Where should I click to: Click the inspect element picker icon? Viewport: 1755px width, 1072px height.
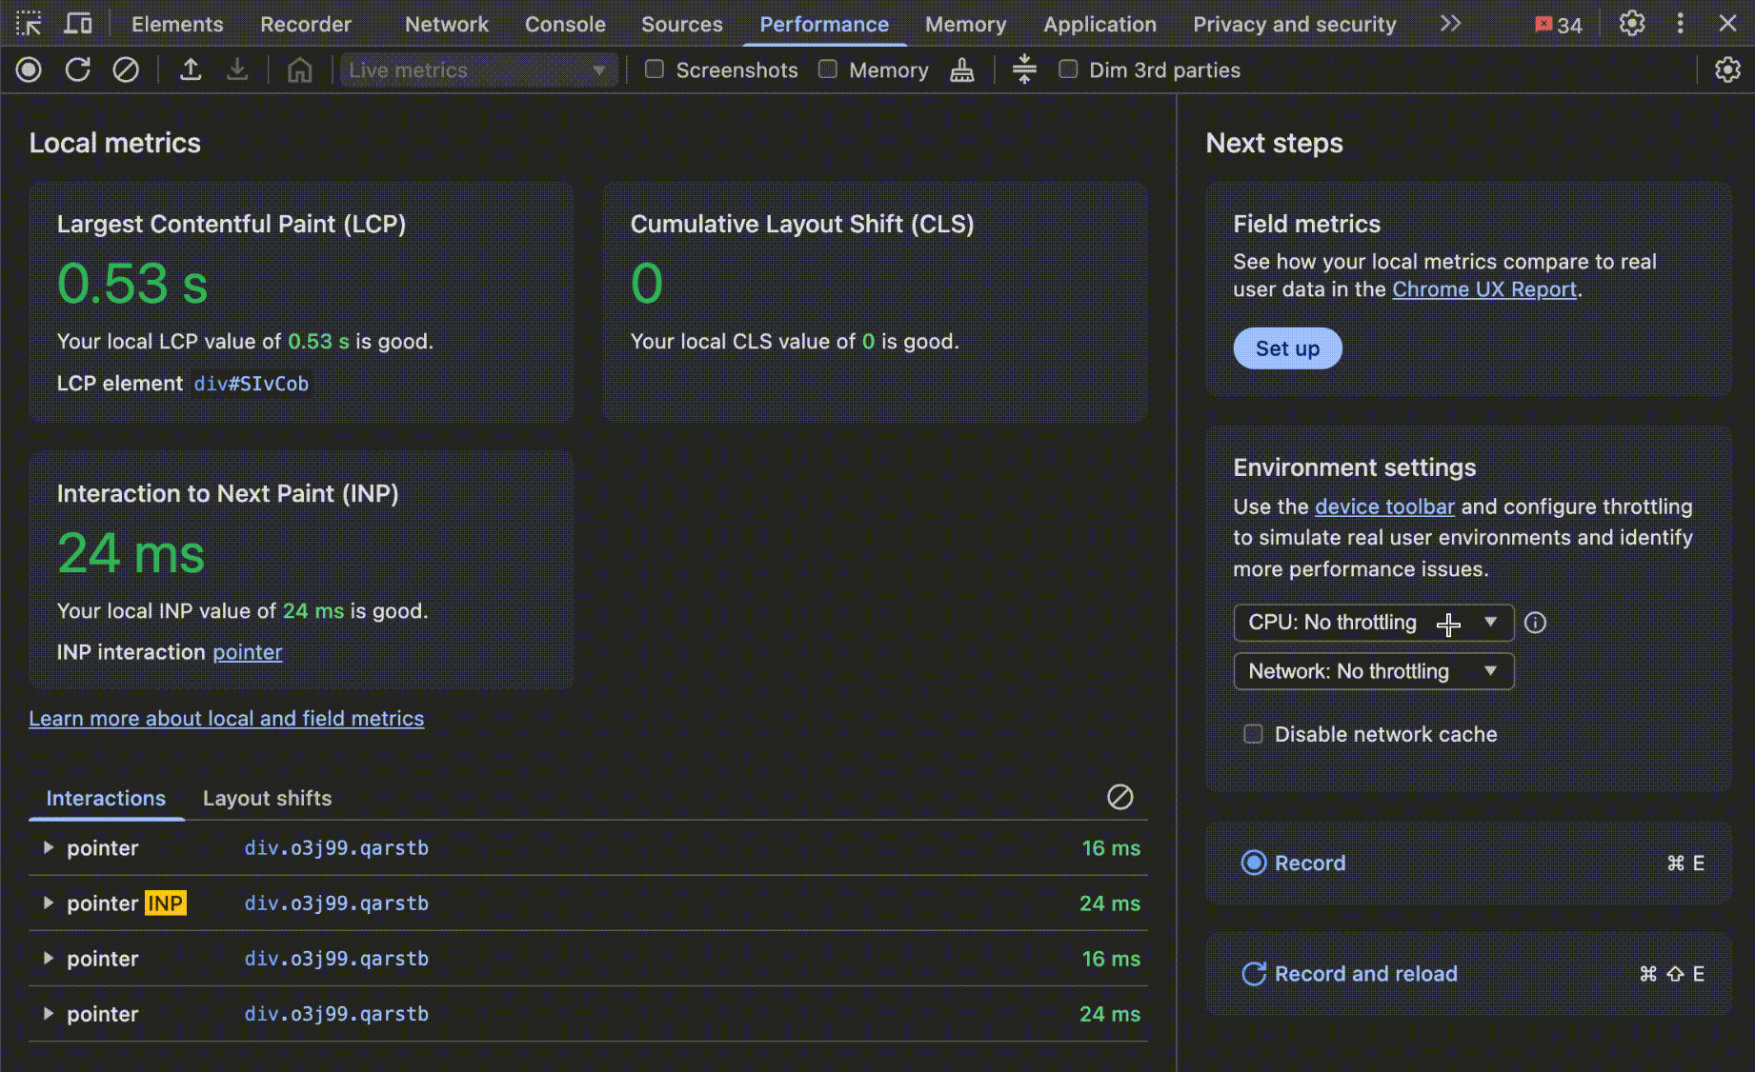pyautogui.click(x=29, y=24)
